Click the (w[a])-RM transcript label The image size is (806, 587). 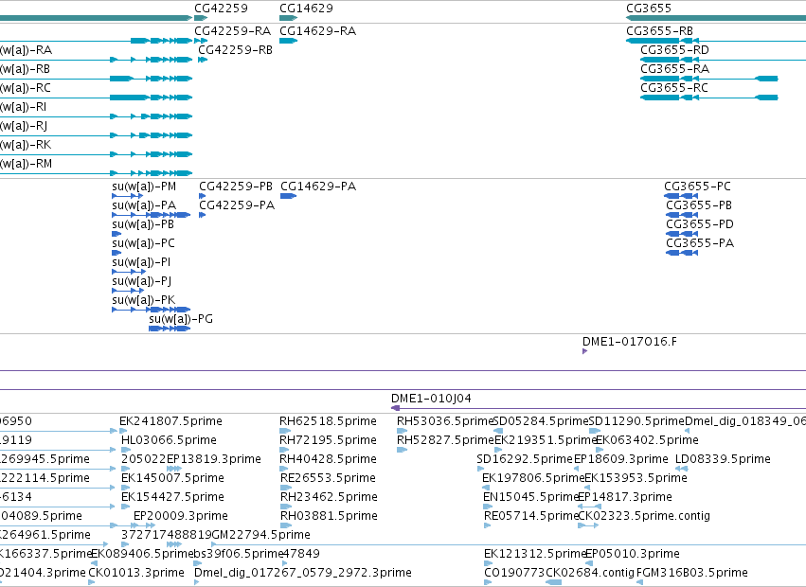point(27,164)
